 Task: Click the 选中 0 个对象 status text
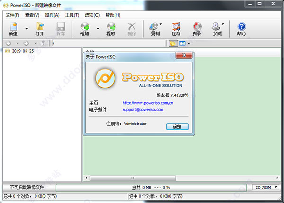point(156,196)
